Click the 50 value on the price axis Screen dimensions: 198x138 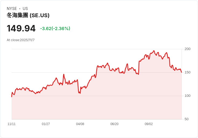[186, 119]
